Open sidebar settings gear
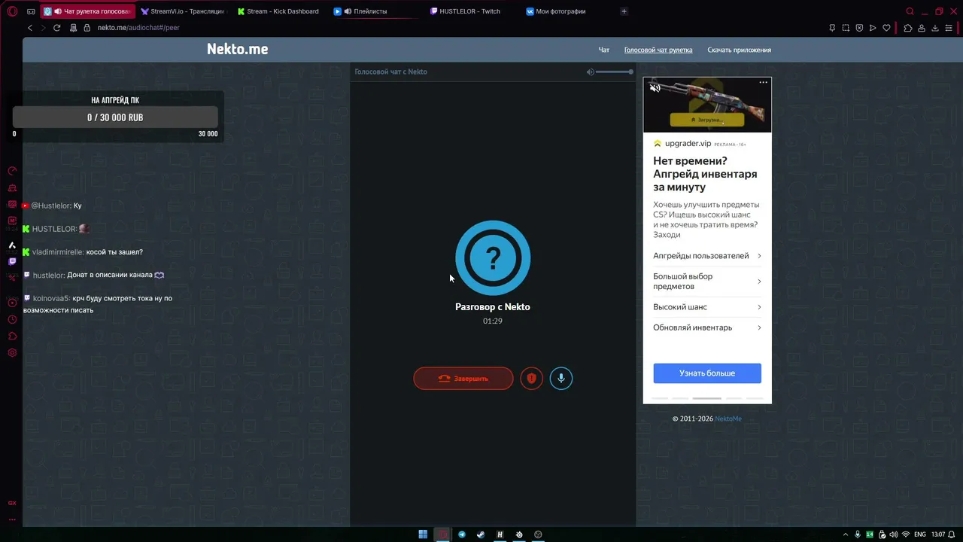 [x=12, y=353]
